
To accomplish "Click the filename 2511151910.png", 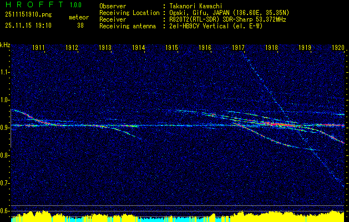I will (x=28, y=15).
